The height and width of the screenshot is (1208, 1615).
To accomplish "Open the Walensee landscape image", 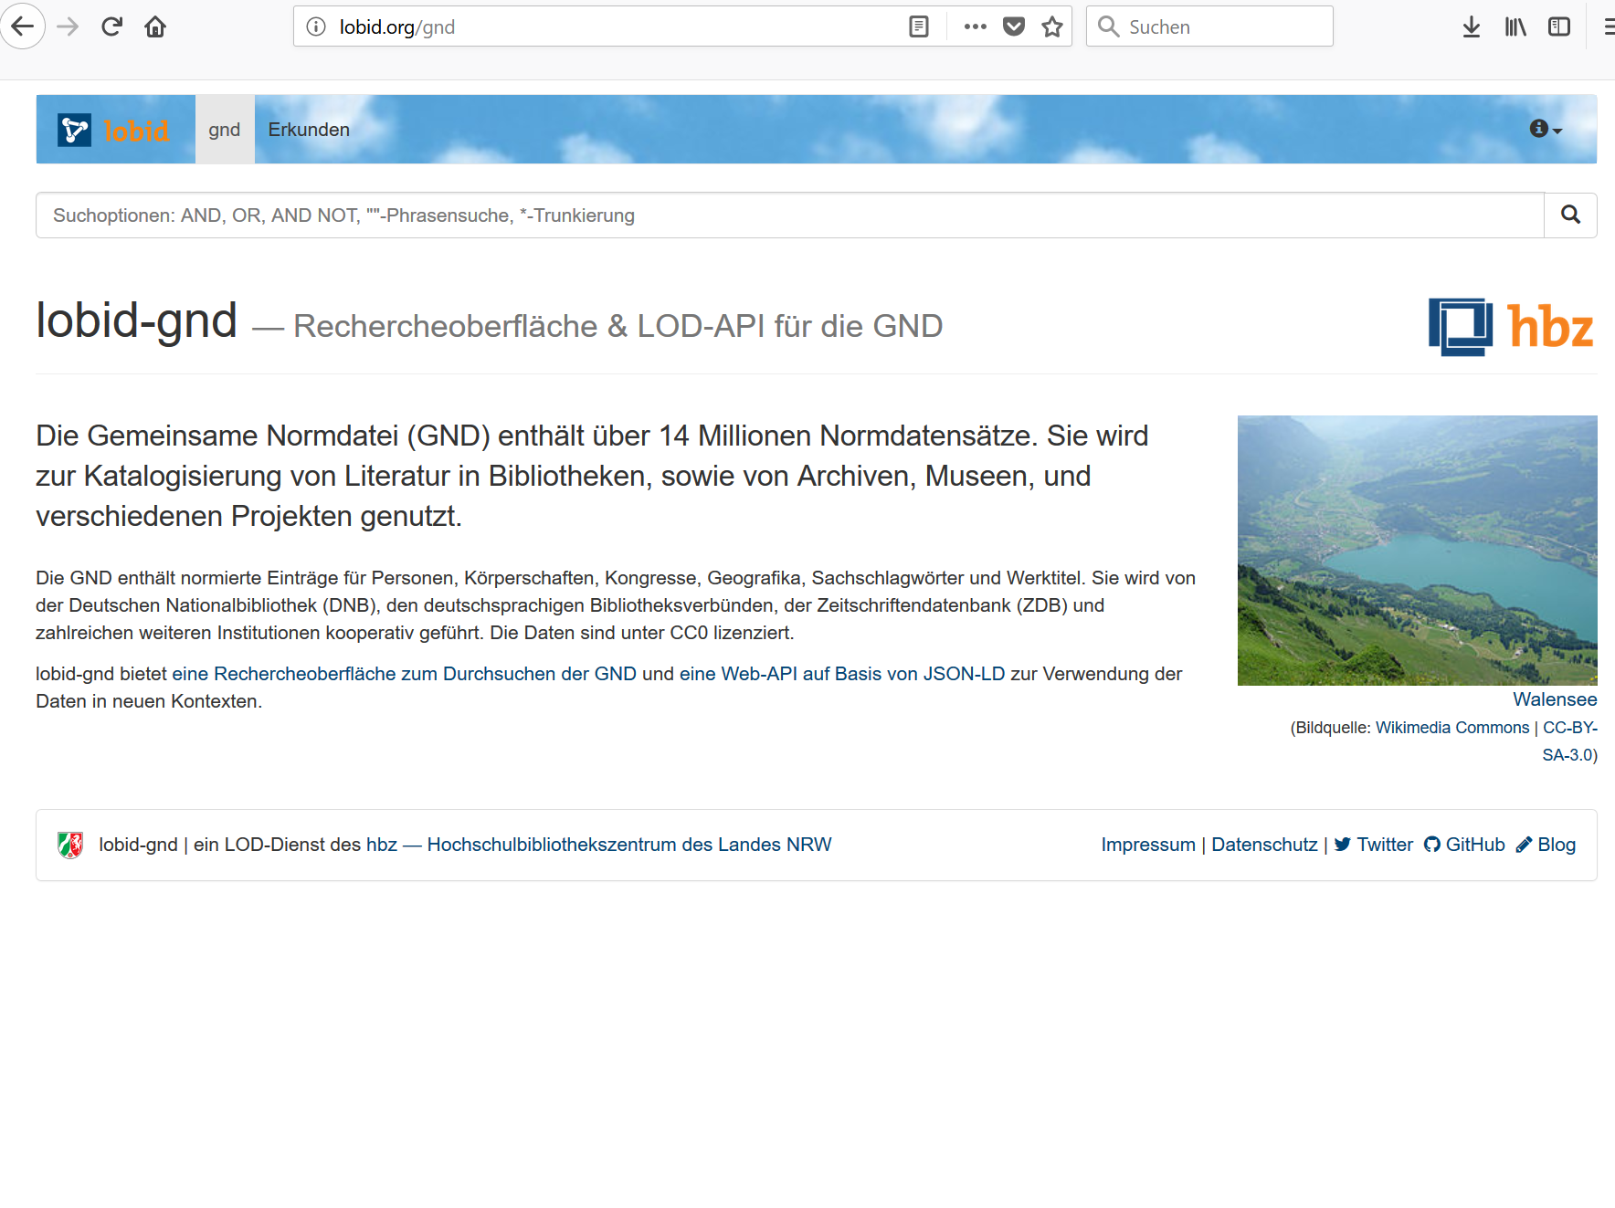I will [x=1417, y=550].
